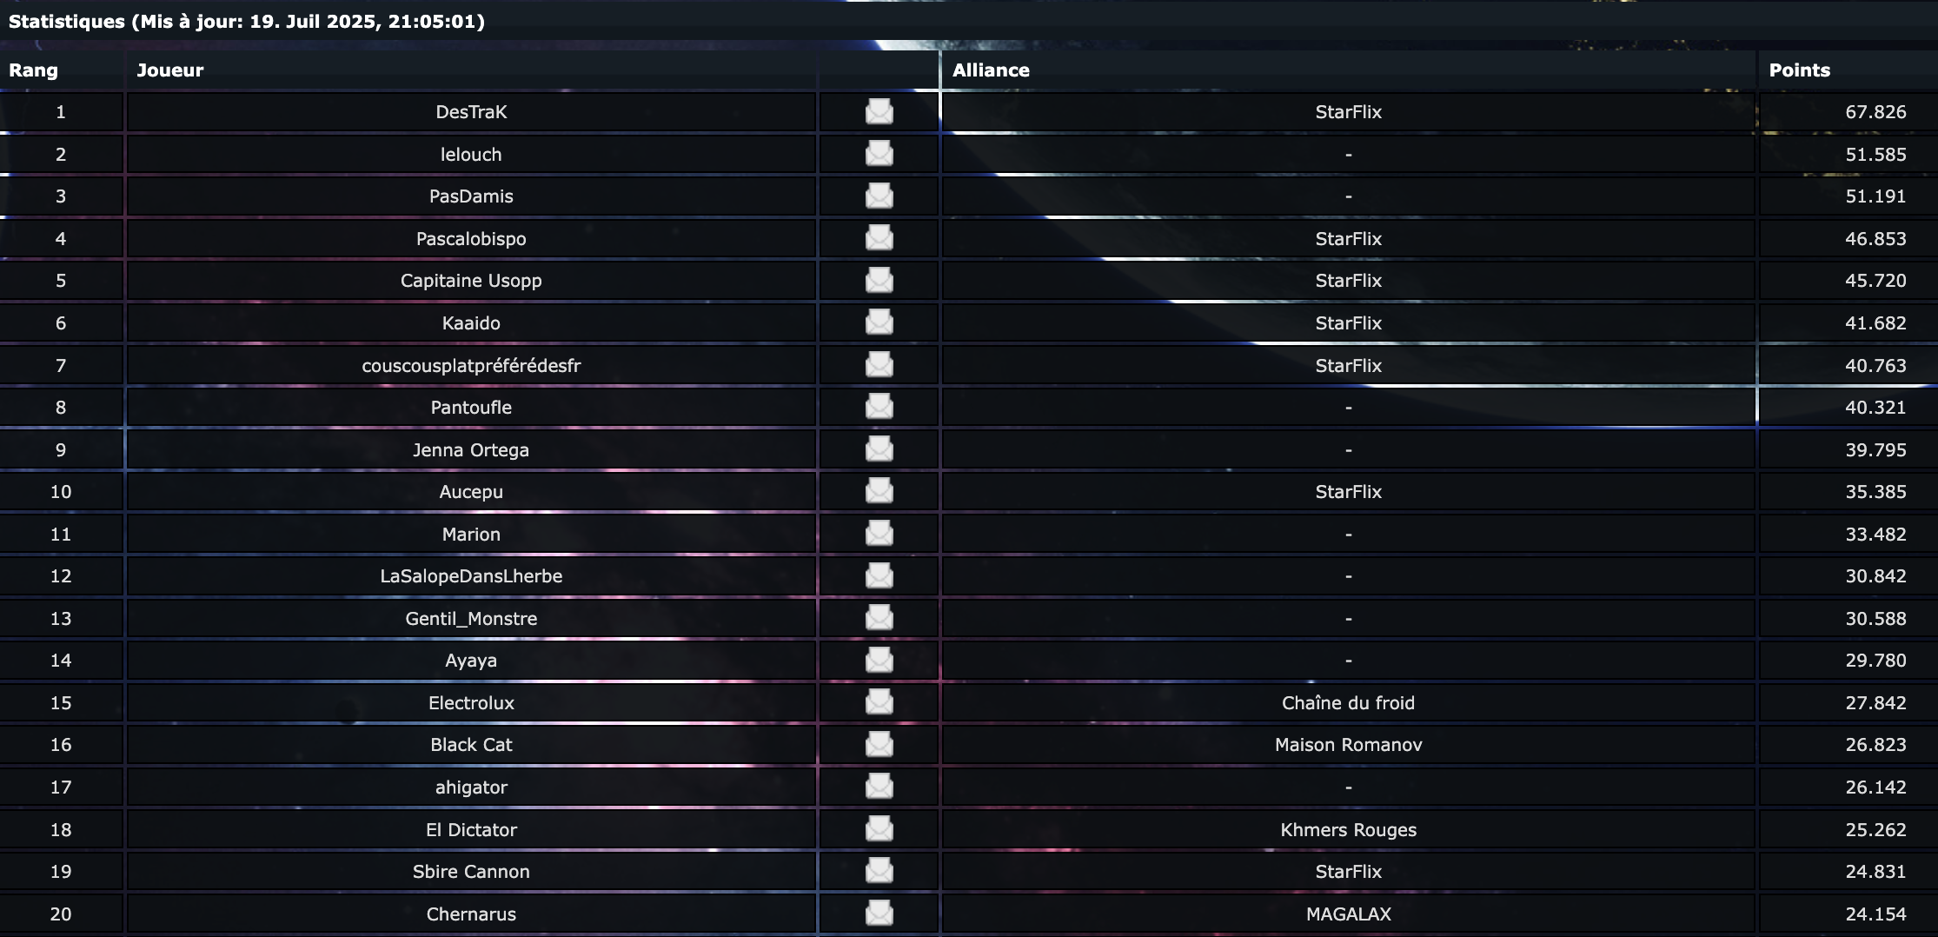Select player couscousplatpréférédesfr
Screen dimensions: 1938x937
pyautogui.click(x=471, y=366)
